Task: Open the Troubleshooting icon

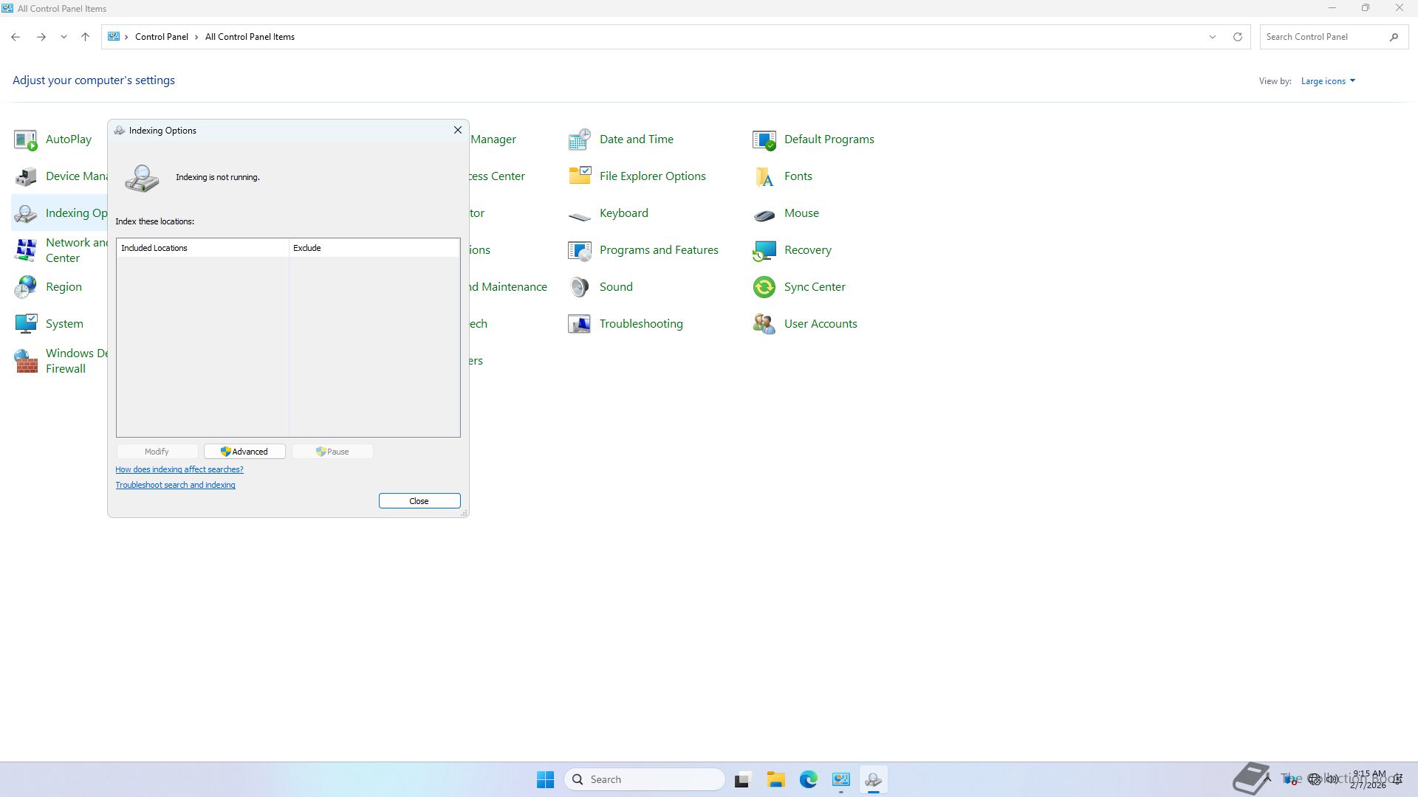Action: click(580, 324)
